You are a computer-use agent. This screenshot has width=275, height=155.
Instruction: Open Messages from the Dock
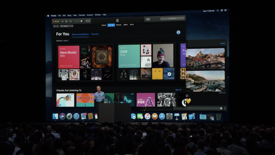coord(133,116)
